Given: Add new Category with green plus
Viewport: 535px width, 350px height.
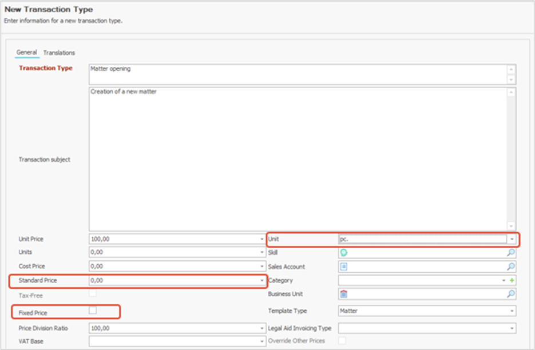Looking at the screenshot, I should (x=512, y=281).
